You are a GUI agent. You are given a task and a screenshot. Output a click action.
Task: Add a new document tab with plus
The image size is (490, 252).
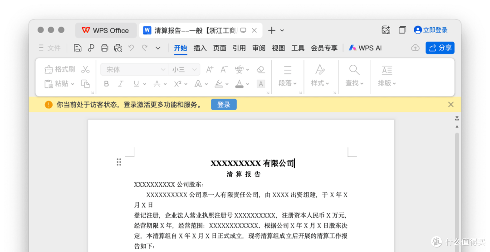pyautogui.click(x=272, y=30)
